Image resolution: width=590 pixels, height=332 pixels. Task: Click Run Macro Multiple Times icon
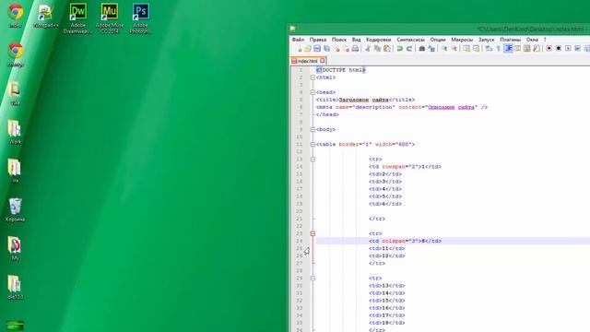click(x=577, y=49)
